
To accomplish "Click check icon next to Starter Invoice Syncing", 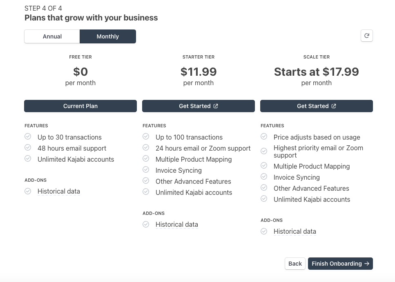I will [146, 170].
